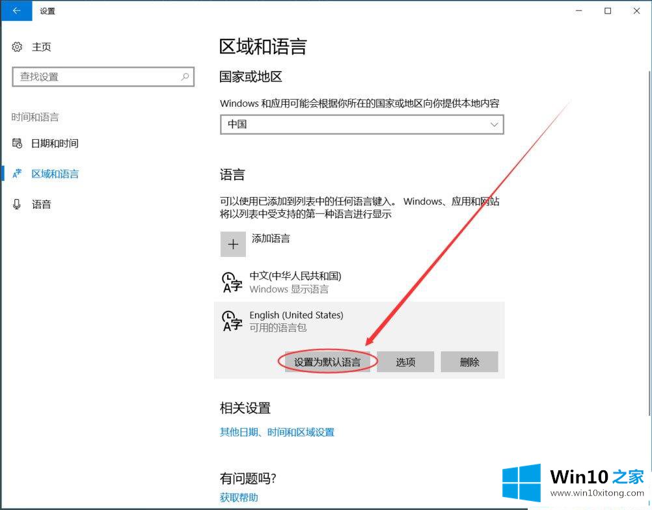652x510 pixels.
Task: Minimize the 设置 window
Action: point(579,11)
